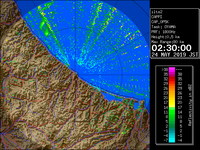Click the 'Max Range:80 km' text
Image resolution: width=200 pixels, height=150 pixels.
(167, 42)
